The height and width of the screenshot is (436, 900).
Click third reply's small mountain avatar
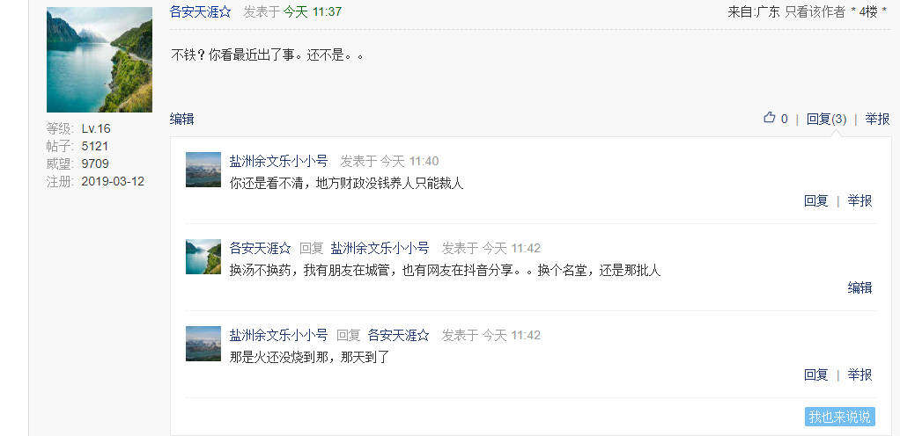(203, 344)
